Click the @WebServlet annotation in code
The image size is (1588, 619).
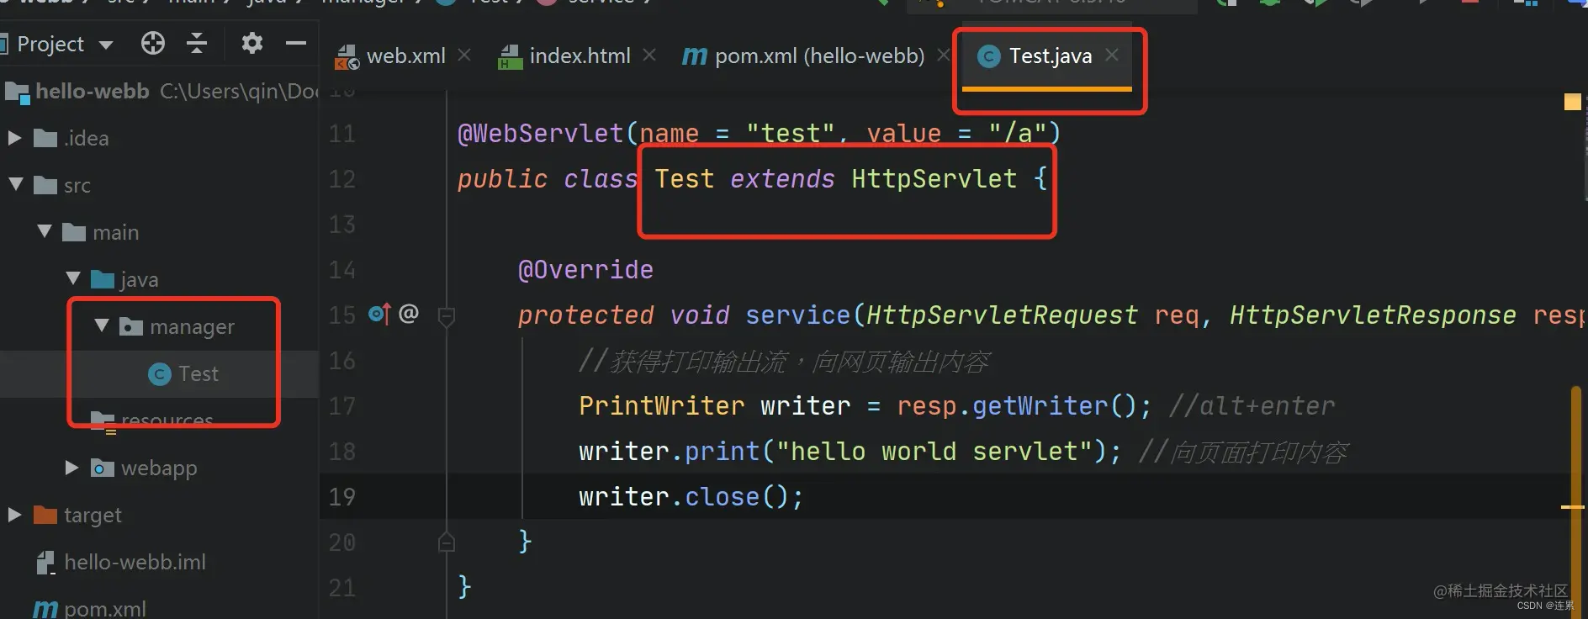tap(540, 134)
